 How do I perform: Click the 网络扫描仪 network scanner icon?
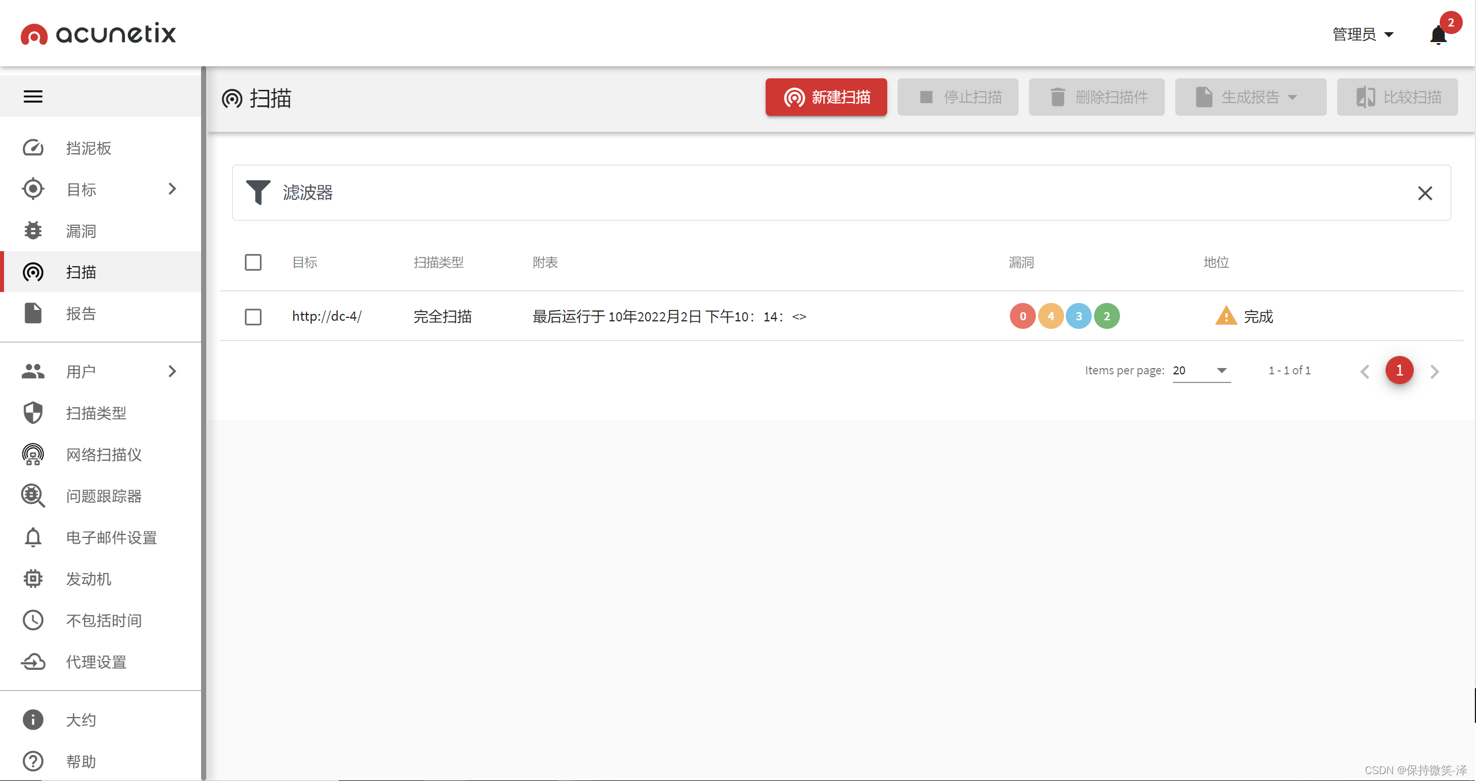click(x=33, y=454)
